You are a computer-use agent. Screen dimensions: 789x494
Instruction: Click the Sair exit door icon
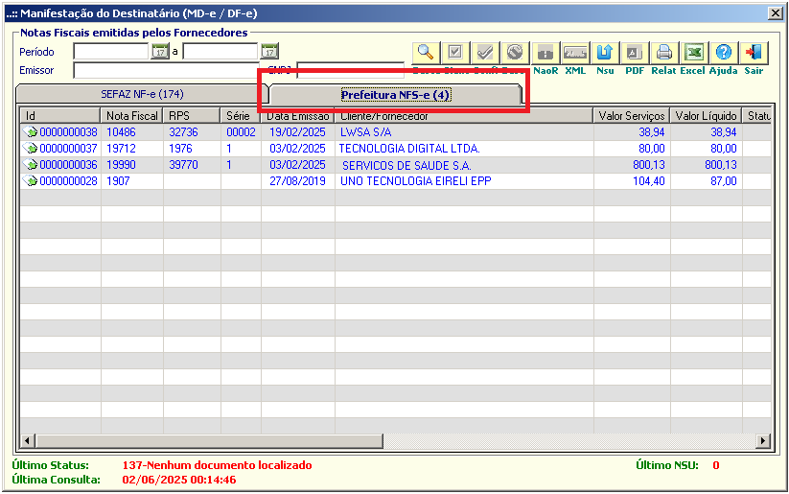pyautogui.click(x=754, y=53)
